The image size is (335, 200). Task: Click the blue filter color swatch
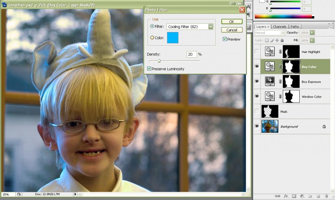[x=173, y=38]
